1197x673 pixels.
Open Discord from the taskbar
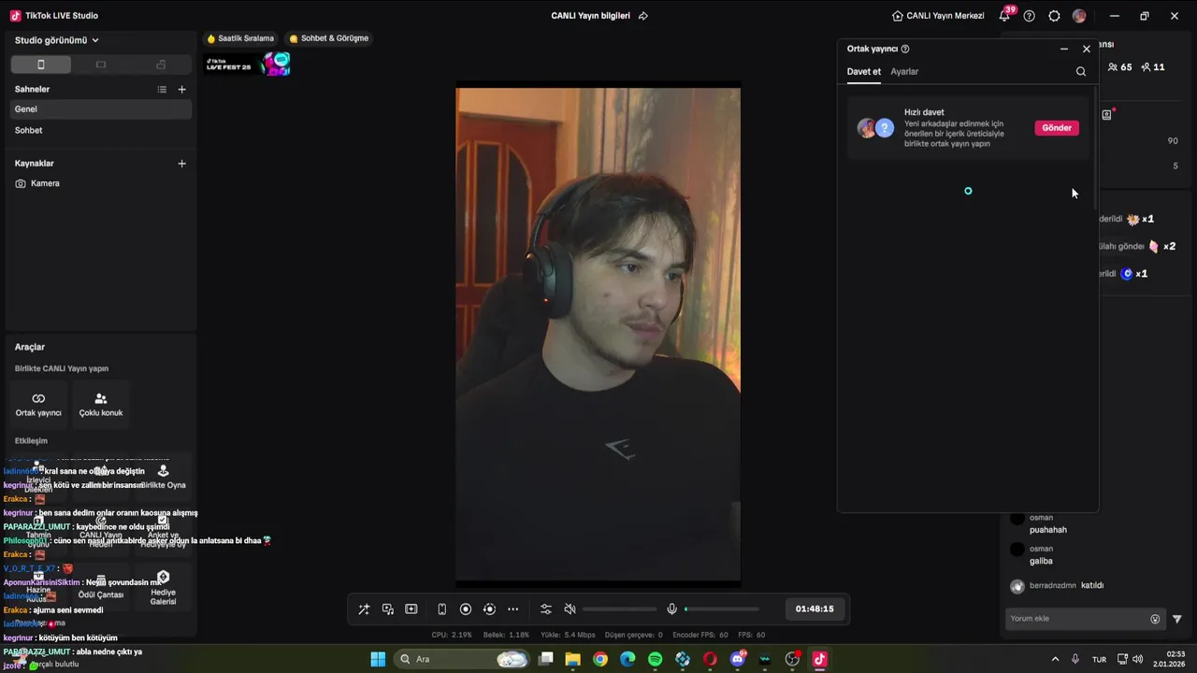pyautogui.click(x=738, y=659)
